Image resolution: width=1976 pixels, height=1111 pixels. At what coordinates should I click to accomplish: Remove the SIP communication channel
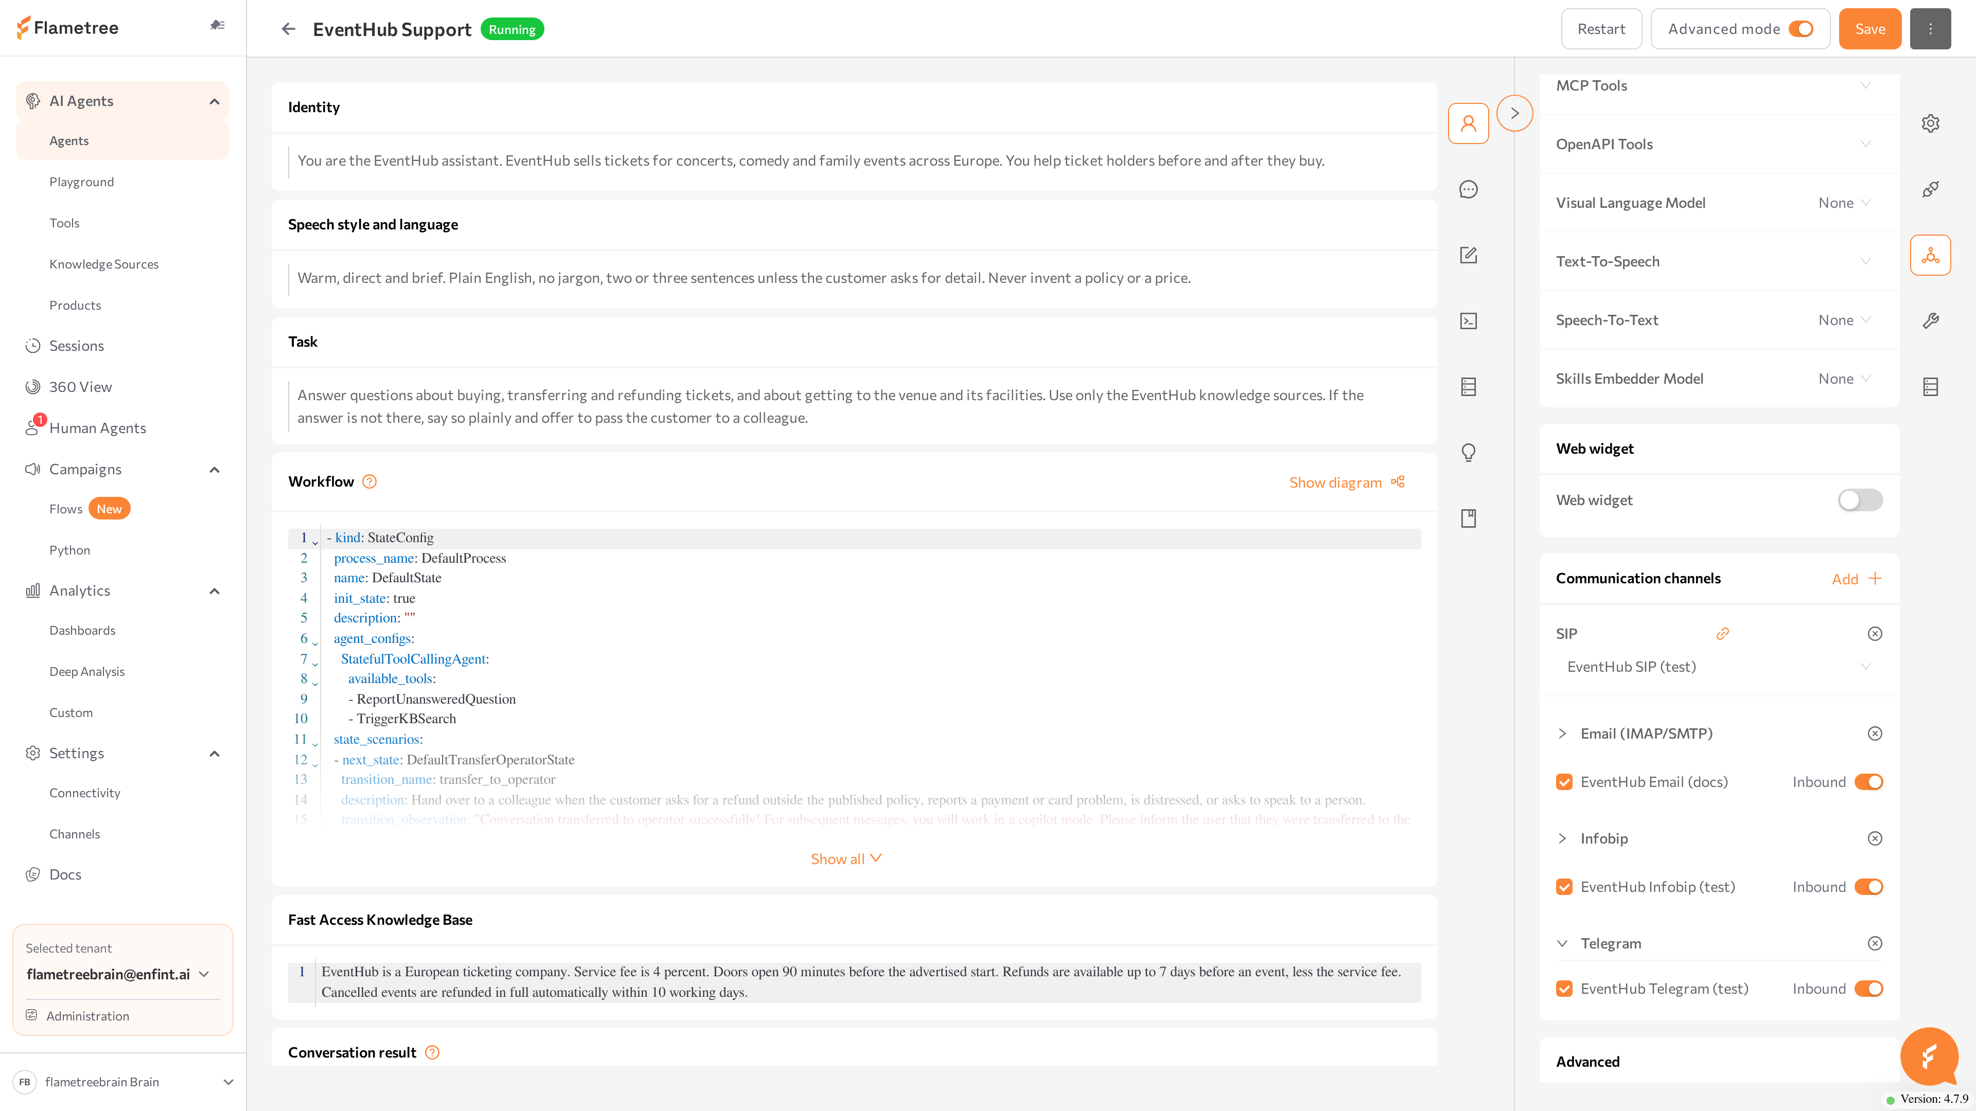coord(1874,634)
